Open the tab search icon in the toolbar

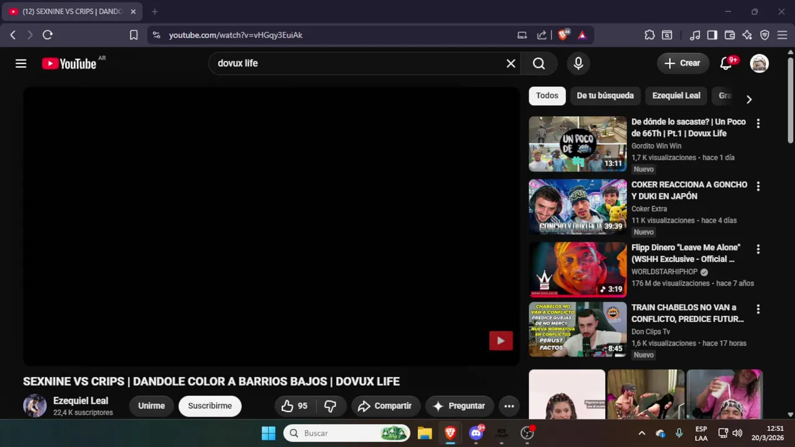[x=667, y=35]
